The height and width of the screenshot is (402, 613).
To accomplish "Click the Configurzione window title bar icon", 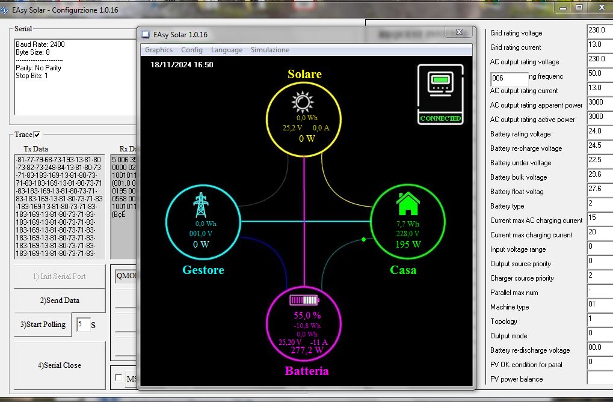I will point(5,10).
